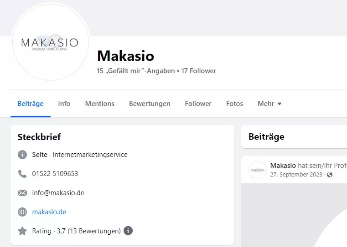Click the 17 Follower count link
This screenshot has height=247, width=347.
[198, 71]
